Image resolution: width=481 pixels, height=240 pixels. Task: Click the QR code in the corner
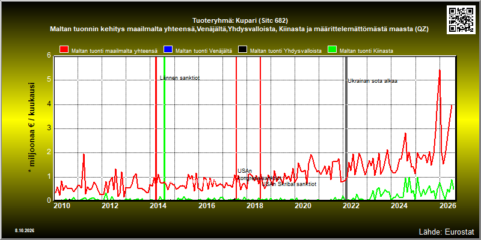coord(462,20)
